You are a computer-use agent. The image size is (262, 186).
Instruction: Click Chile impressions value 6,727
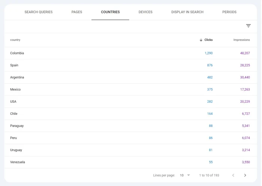(246, 114)
